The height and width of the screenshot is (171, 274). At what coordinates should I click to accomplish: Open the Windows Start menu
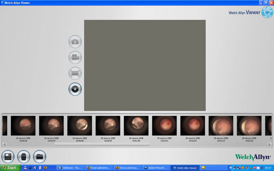[10, 168]
